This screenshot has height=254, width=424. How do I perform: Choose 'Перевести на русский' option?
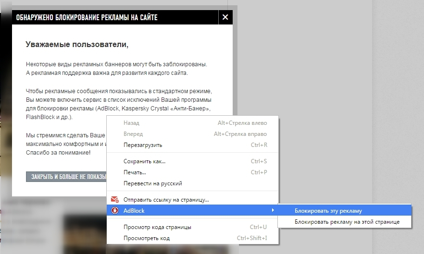(x=152, y=183)
